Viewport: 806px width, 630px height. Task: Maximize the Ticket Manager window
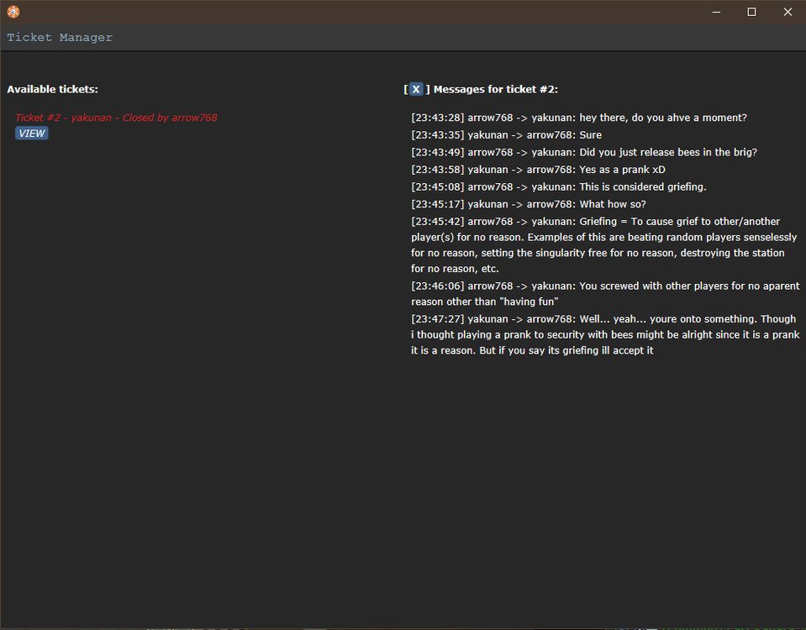click(751, 12)
